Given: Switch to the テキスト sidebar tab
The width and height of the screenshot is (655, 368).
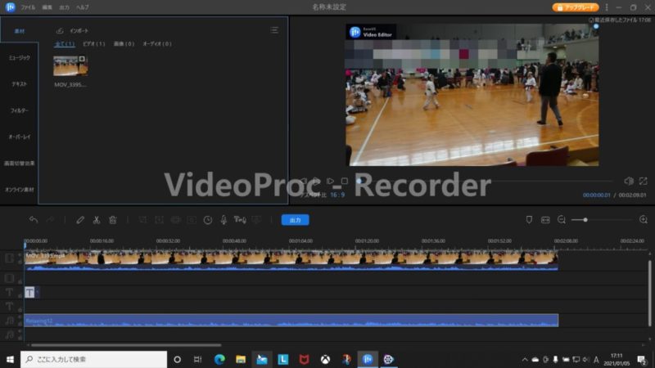Looking at the screenshot, I should coord(19,84).
